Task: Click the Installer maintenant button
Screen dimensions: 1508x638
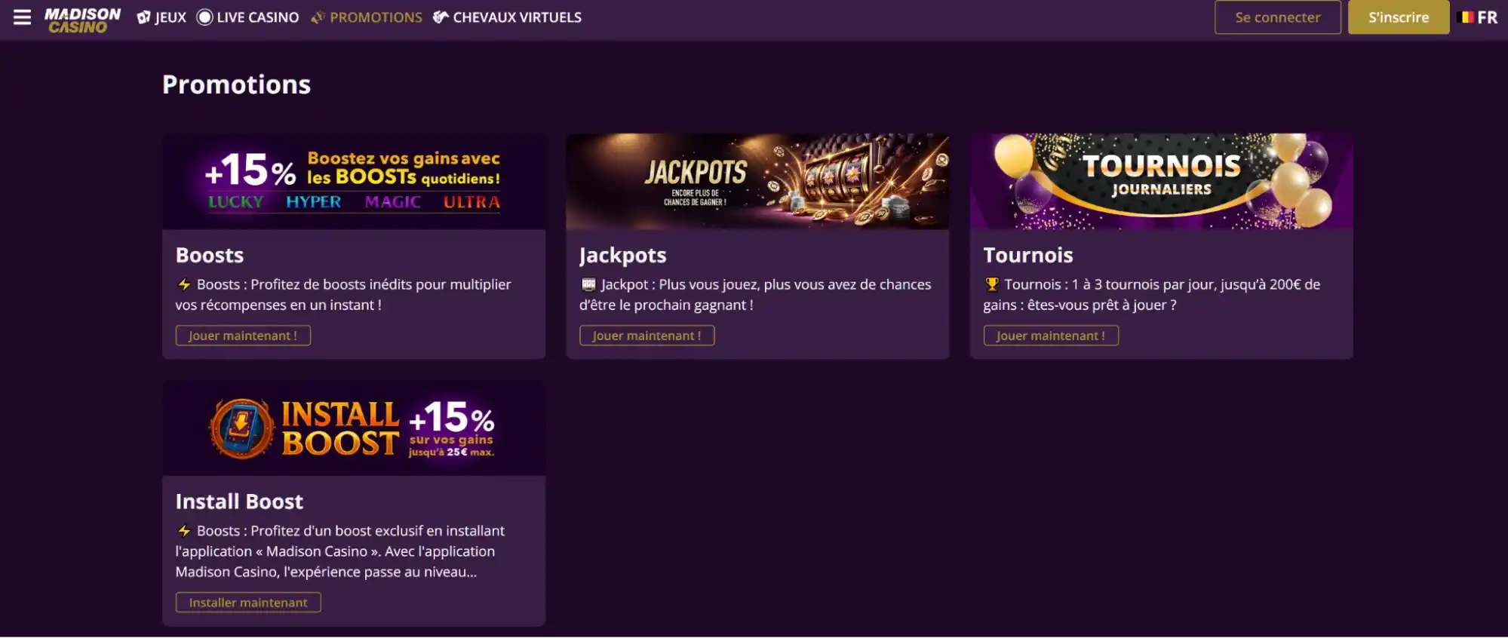Action: 248,603
